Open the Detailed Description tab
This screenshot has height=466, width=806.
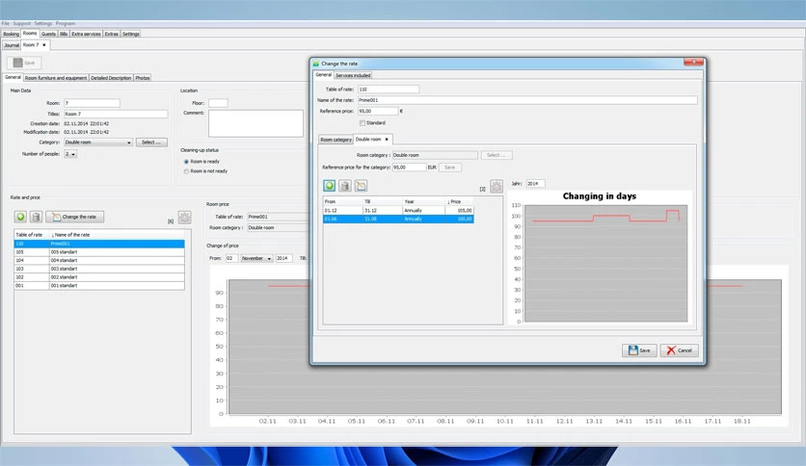[x=111, y=78]
